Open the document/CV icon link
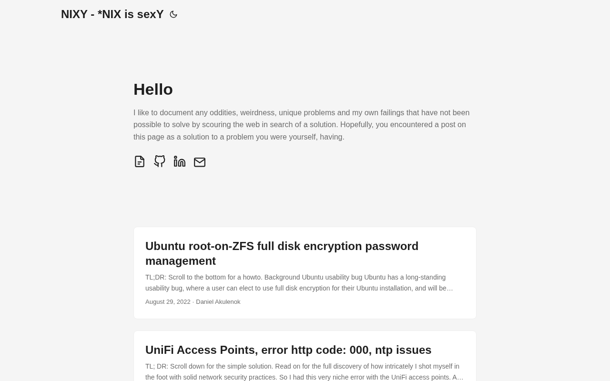Screen dimensions: 610x381 pos(140,162)
